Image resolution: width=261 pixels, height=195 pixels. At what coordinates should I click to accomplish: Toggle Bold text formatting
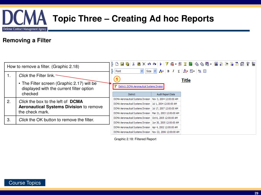168,71
